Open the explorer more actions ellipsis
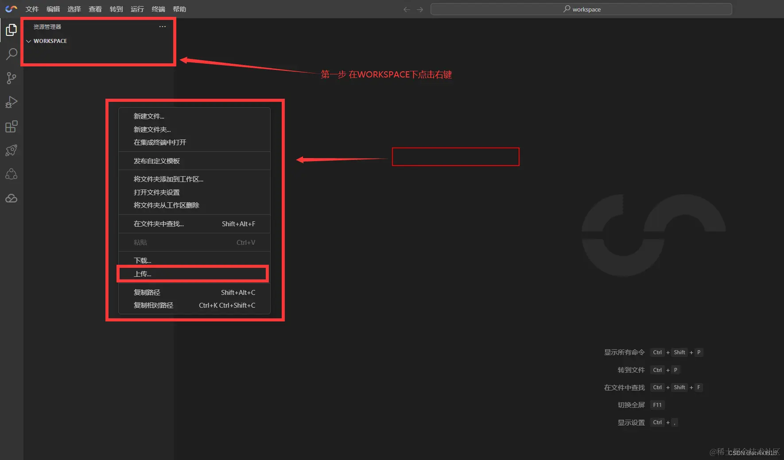784x460 pixels. pos(163,27)
